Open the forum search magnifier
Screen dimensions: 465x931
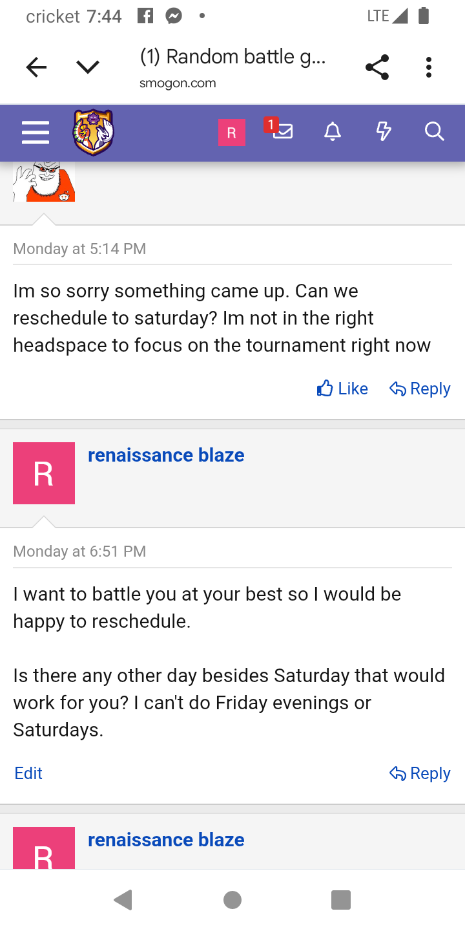(435, 132)
